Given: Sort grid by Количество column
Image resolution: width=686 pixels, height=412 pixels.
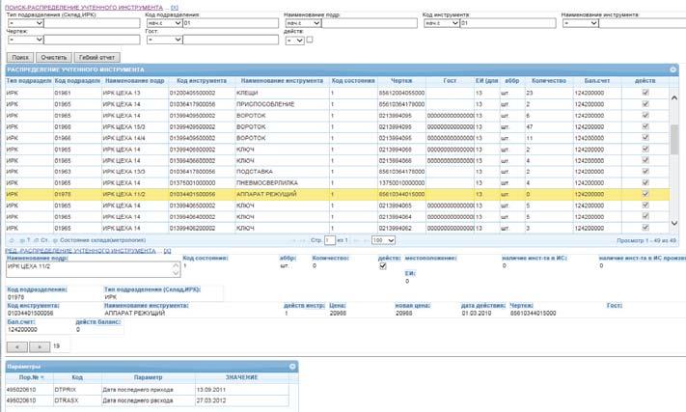Looking at the screenshot, I should click(x=549, y=81).
